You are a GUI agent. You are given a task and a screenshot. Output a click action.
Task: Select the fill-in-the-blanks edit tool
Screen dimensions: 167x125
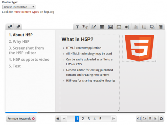pos(94,27)
